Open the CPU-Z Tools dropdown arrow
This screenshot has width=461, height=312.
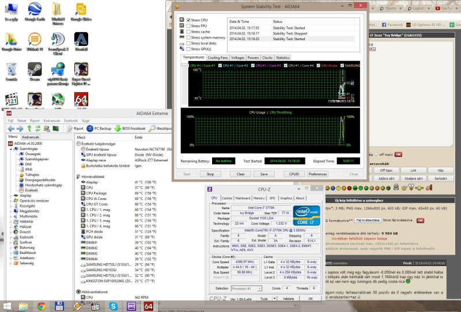point(274,299)
